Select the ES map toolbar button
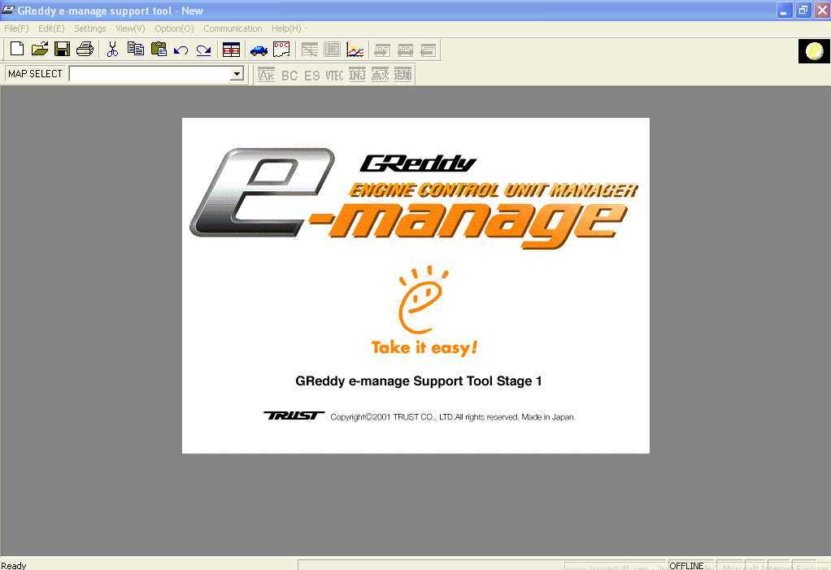The height and width of the screenshot is (570, 831). (x=312, y=76)
